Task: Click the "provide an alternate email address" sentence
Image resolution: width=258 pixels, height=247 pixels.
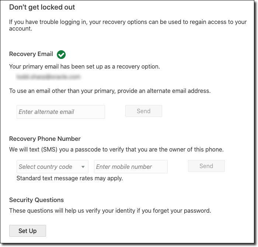Action: [x=110, y=91]
